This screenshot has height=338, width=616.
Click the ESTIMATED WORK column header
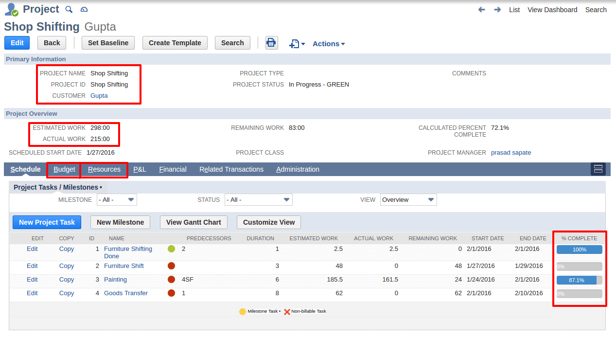click(314, 238)
